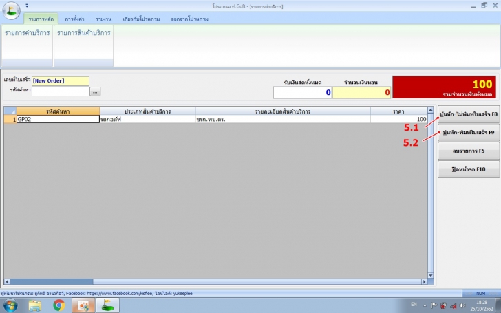Select the รถกอล์ฟ category cell
The height and width of the screenshot is (313, 501).
pos(147,119)
